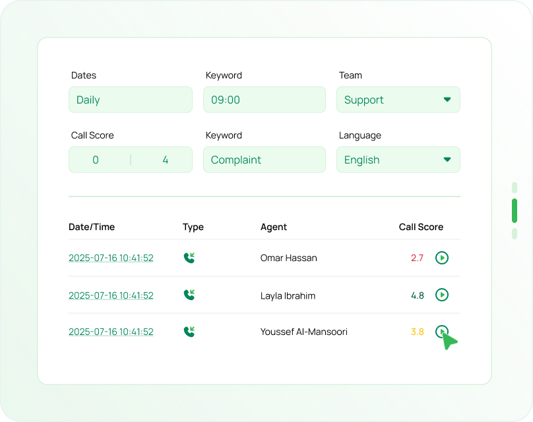Click the Call Score minimum value zero

[x=95, y=160]
